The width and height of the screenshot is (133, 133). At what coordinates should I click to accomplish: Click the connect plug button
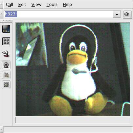coord(127,14)
